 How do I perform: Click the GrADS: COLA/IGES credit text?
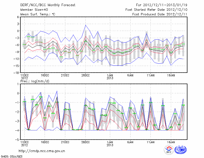coord(11,156)
